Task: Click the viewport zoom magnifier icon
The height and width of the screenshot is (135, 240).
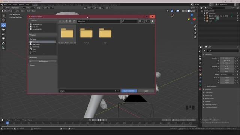Action: pyautogui.click(x=195, y=26)
